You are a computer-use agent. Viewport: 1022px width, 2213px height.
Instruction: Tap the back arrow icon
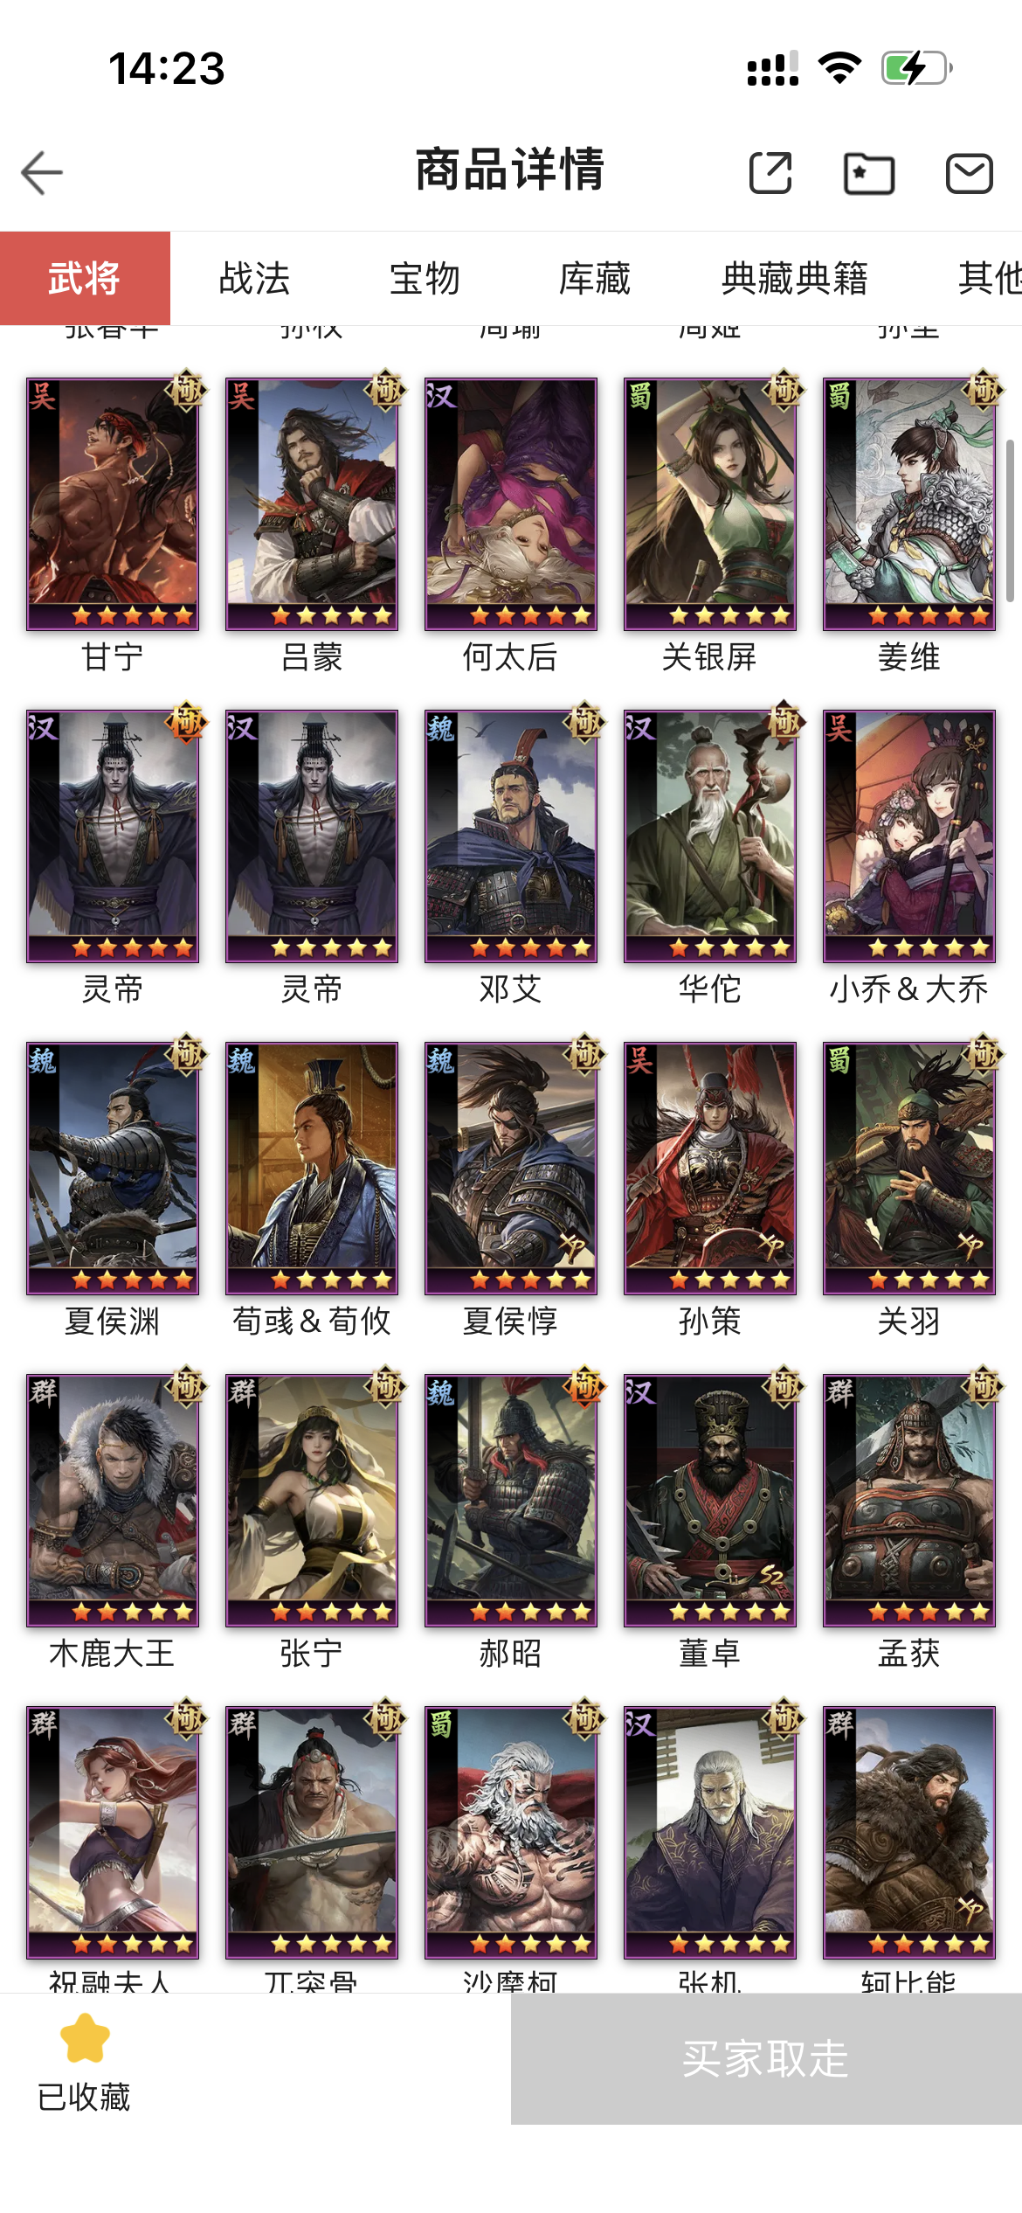pyautogui.click(x=42, y=172)
